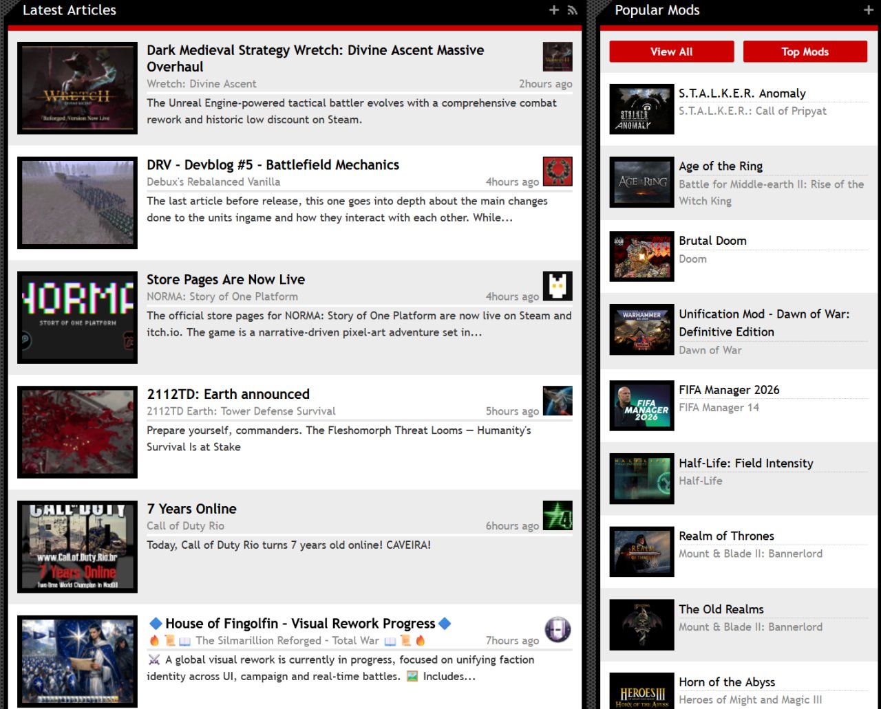The height and width of the screenshot is (709, 881).
Task: Open the Unification Mod - Dawn of War title
Action: (x=764, y=323)
